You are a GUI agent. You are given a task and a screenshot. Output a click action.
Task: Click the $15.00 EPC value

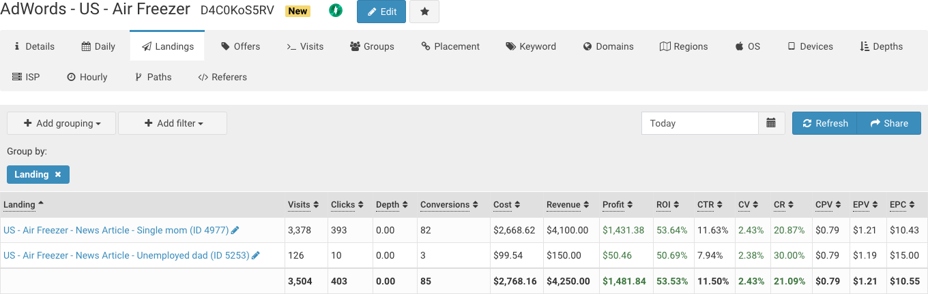pos(904,255)
